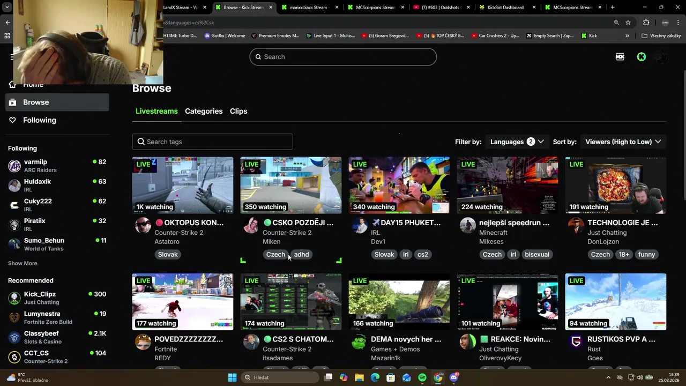Open Spotify from the taskbar
Viewport: 686px width, 386px height.
[x=422, y=377]
